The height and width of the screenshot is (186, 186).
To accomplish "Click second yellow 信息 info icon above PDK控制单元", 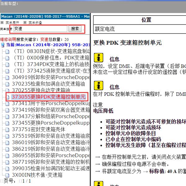I will pos(99,86).
